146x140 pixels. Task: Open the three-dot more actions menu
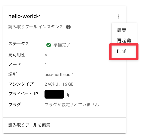pyautogui.click(x=118, y=17)
